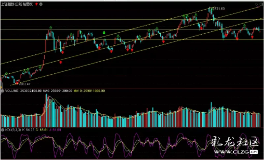The width and height of the screenshot is (264, 160).
Task: Click the solid green down-arrow signal marker
Action: pos(104,33)
